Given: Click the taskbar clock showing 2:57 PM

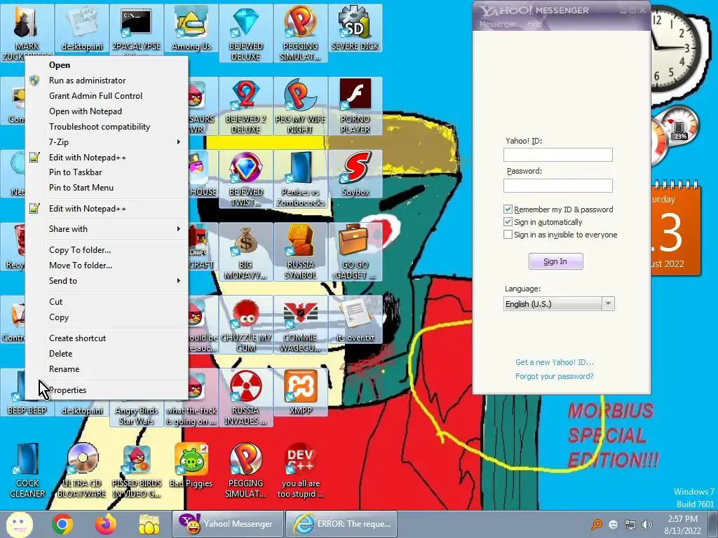Looking at the screenshot, I should tap(682, 525).
